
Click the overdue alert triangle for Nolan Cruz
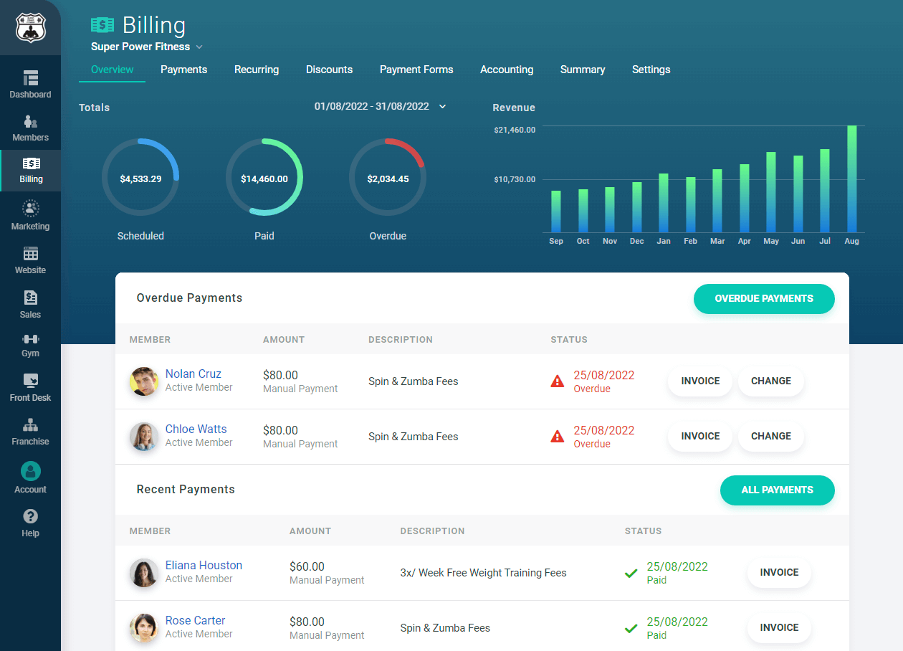pos(558,381)
